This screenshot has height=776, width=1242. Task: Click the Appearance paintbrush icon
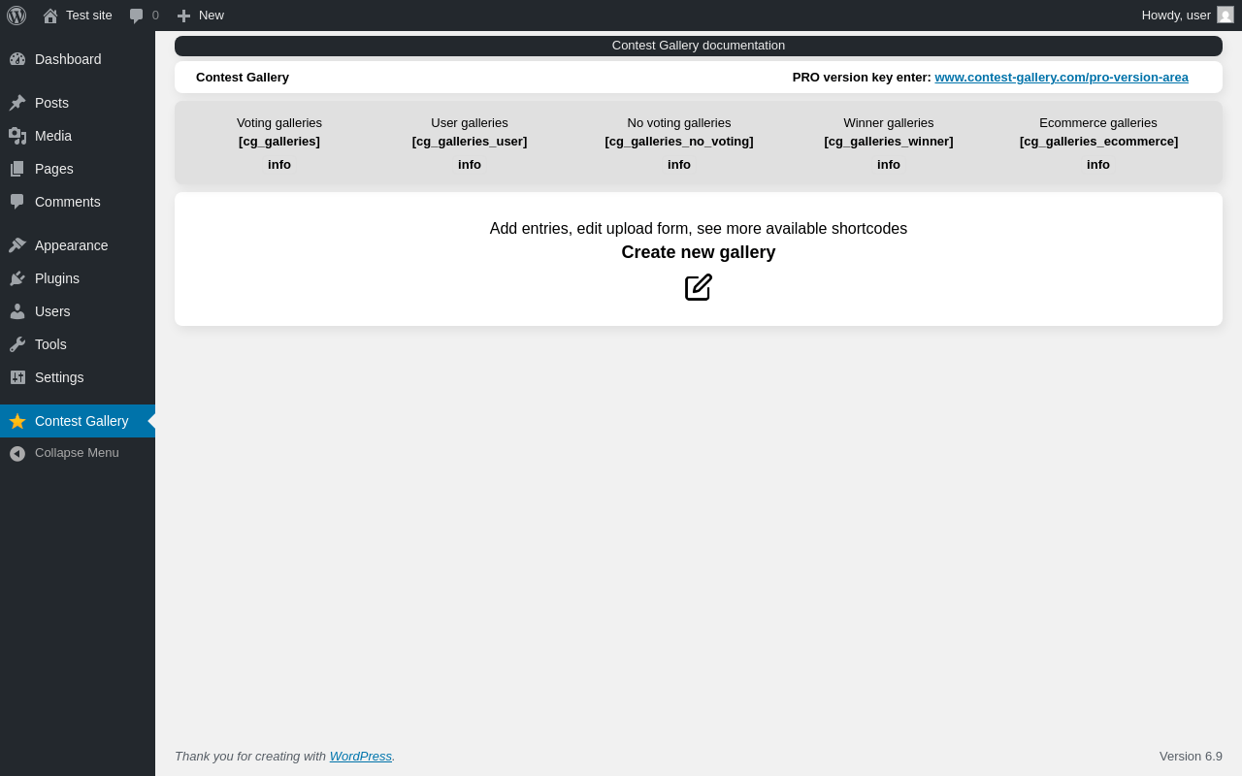pyautogui.click(x=17, y=245)
